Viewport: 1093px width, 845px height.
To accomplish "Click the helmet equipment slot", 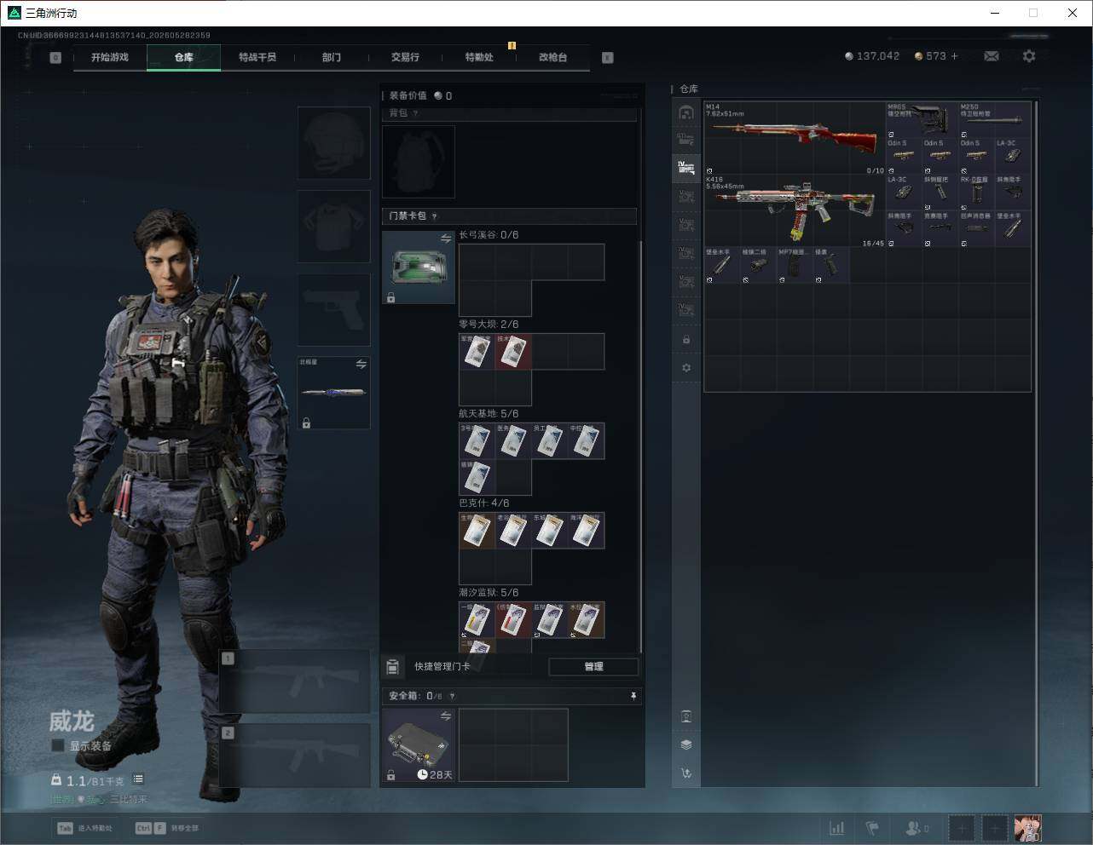I will coord(334,142).
